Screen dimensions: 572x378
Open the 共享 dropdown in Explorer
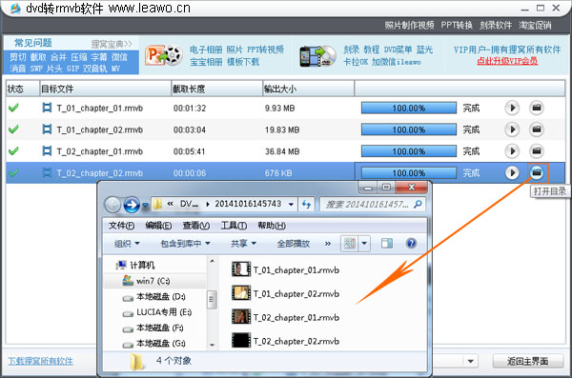click(243, 244)
